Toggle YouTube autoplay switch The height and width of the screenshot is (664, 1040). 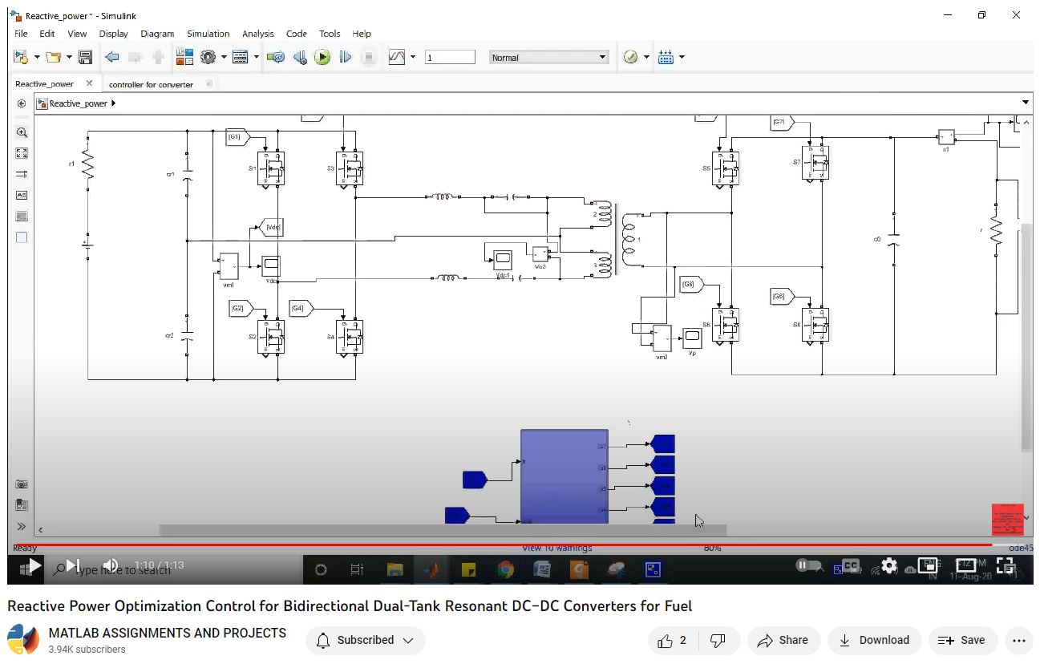(808, 565)
